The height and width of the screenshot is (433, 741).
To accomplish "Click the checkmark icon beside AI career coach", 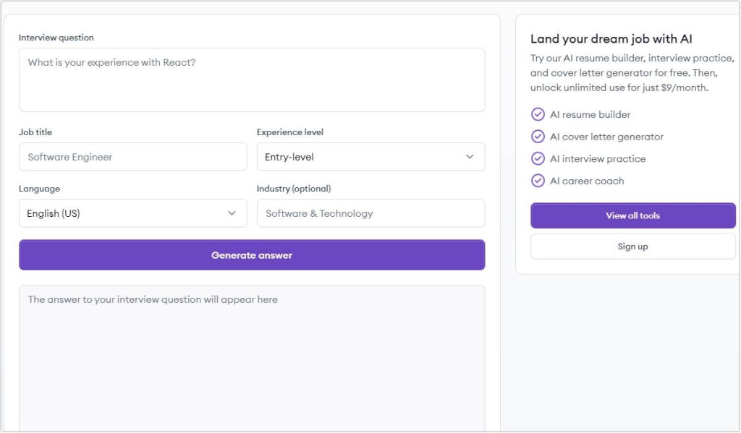I will pyautogui.click(x=538, y=181).
